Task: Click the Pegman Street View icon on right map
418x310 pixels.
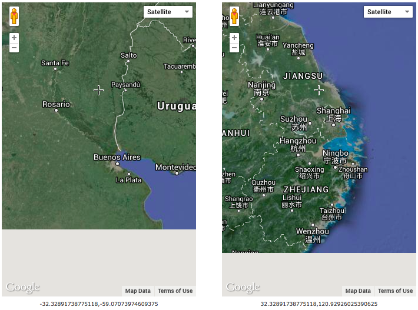Action: pyautogui.click(x=234, y=16)
